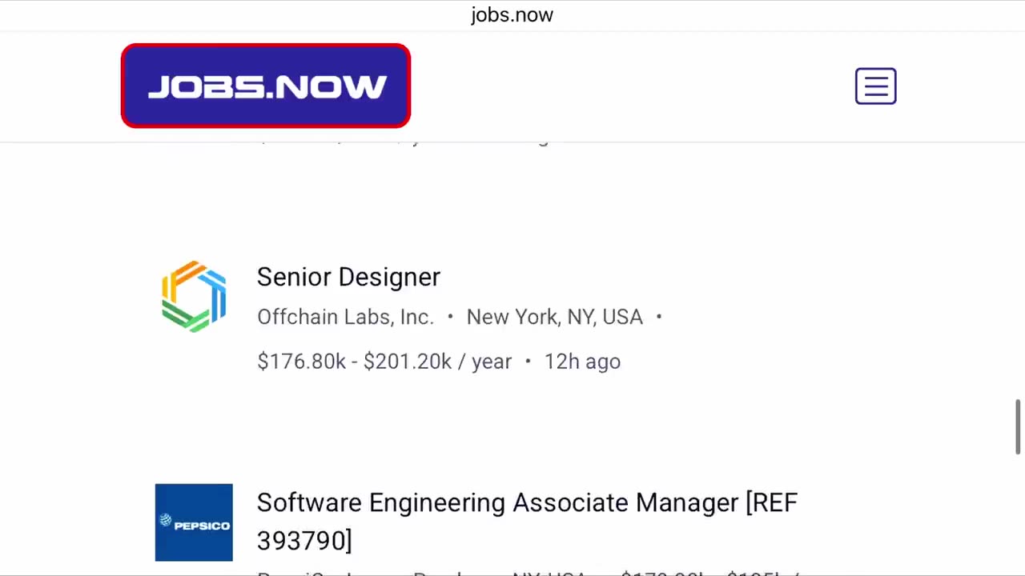Viewport: 1025px width, 576px height.
Task: Click the bullet after New York, NY, USA
Action: pyautogui.click(x=659, y=317)
